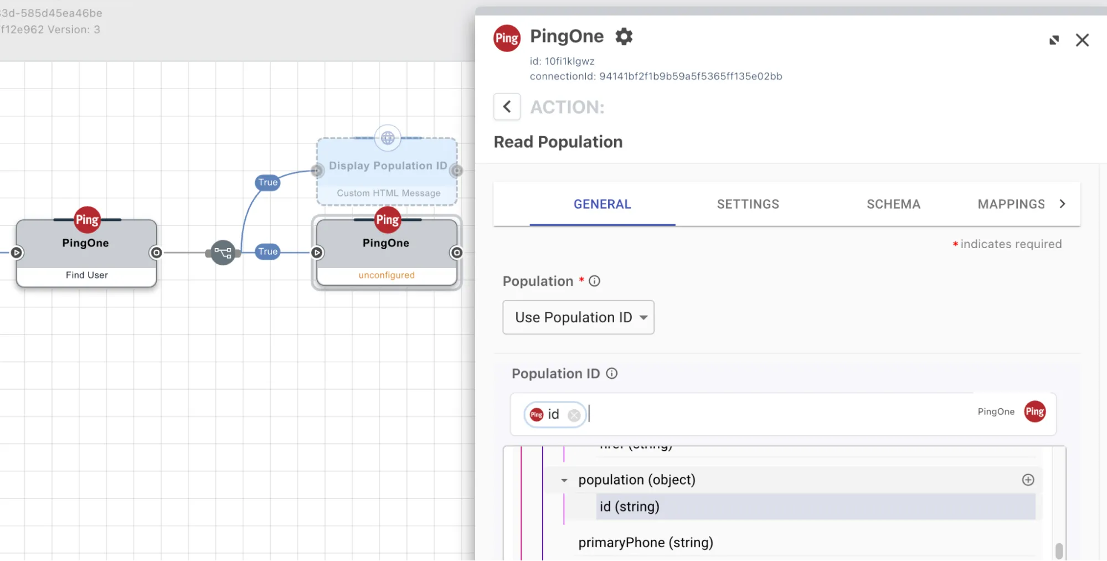Open PingOne connector settings gear

tap(624, 37)
